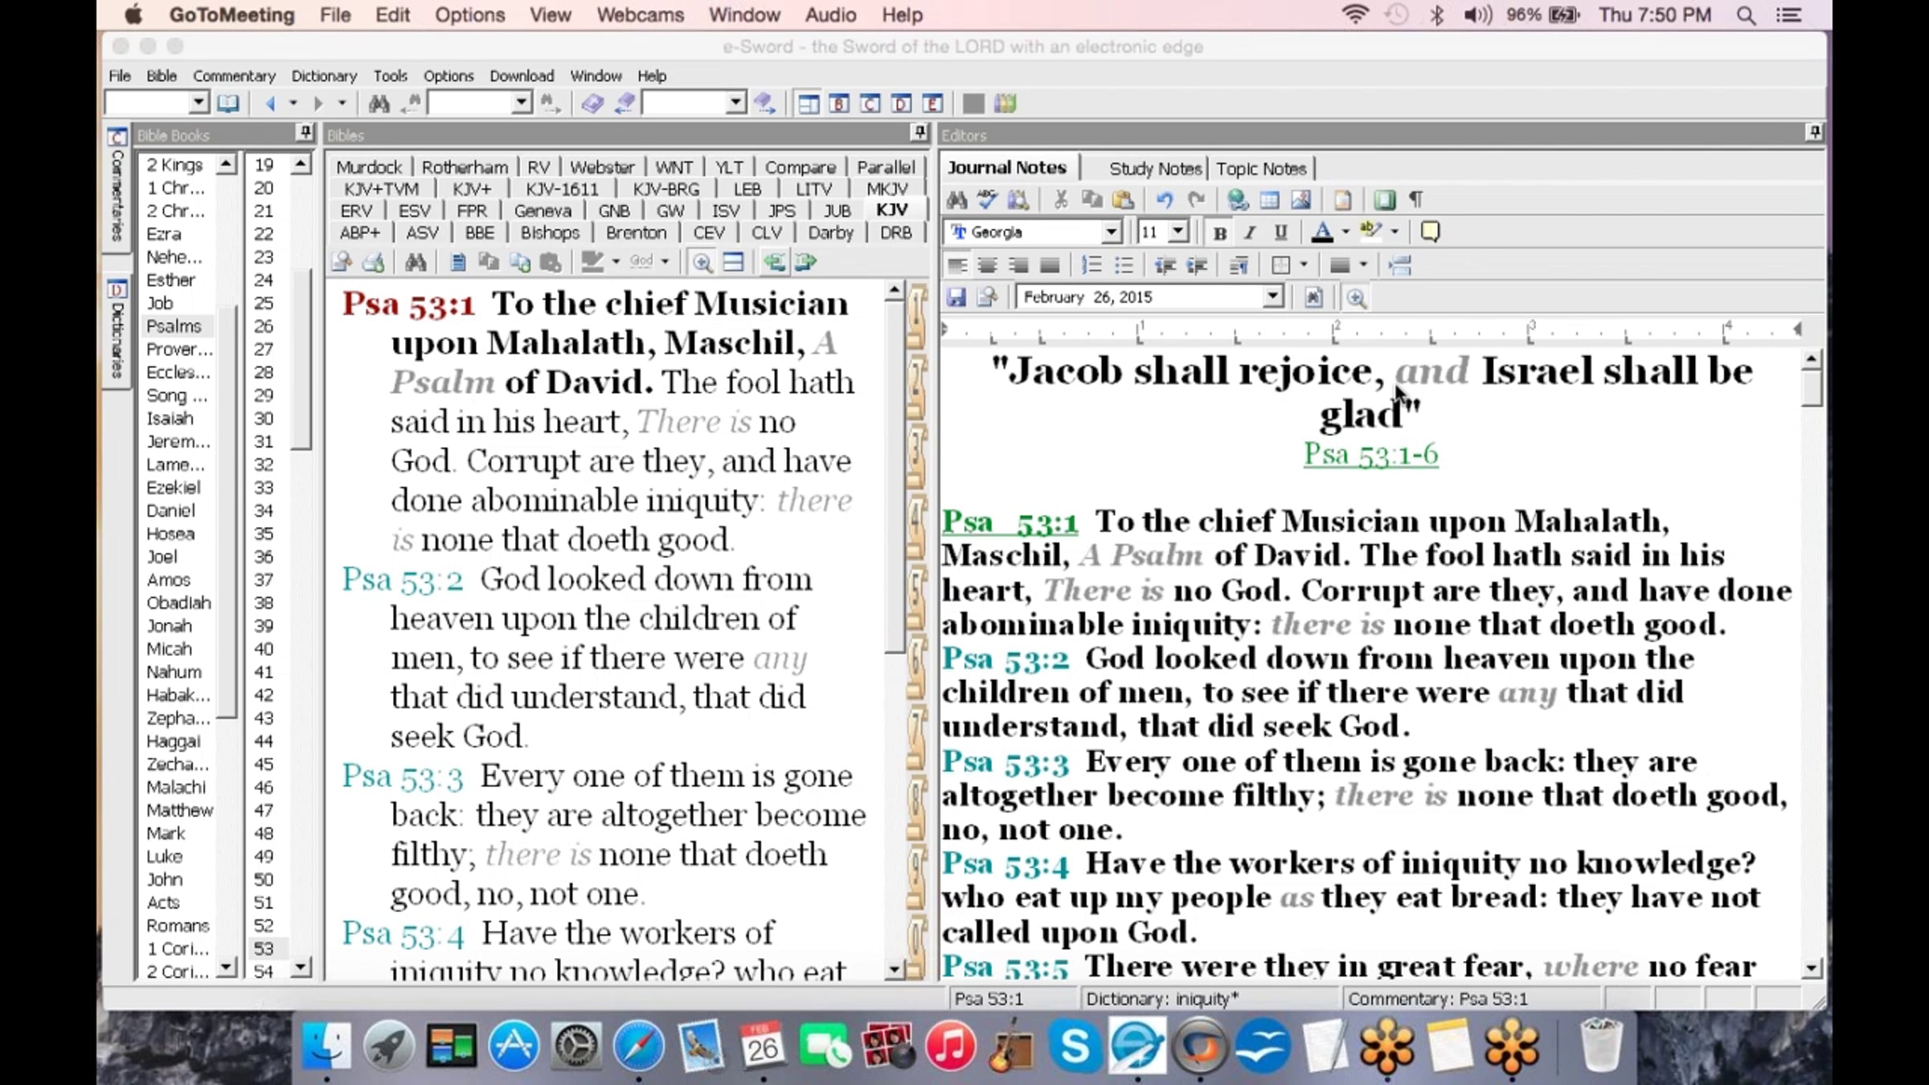This screenshot has width=1929, height=1085.
Task: Toggle underline formatting
Action: pyautogui.click(x=1280, y=233)
